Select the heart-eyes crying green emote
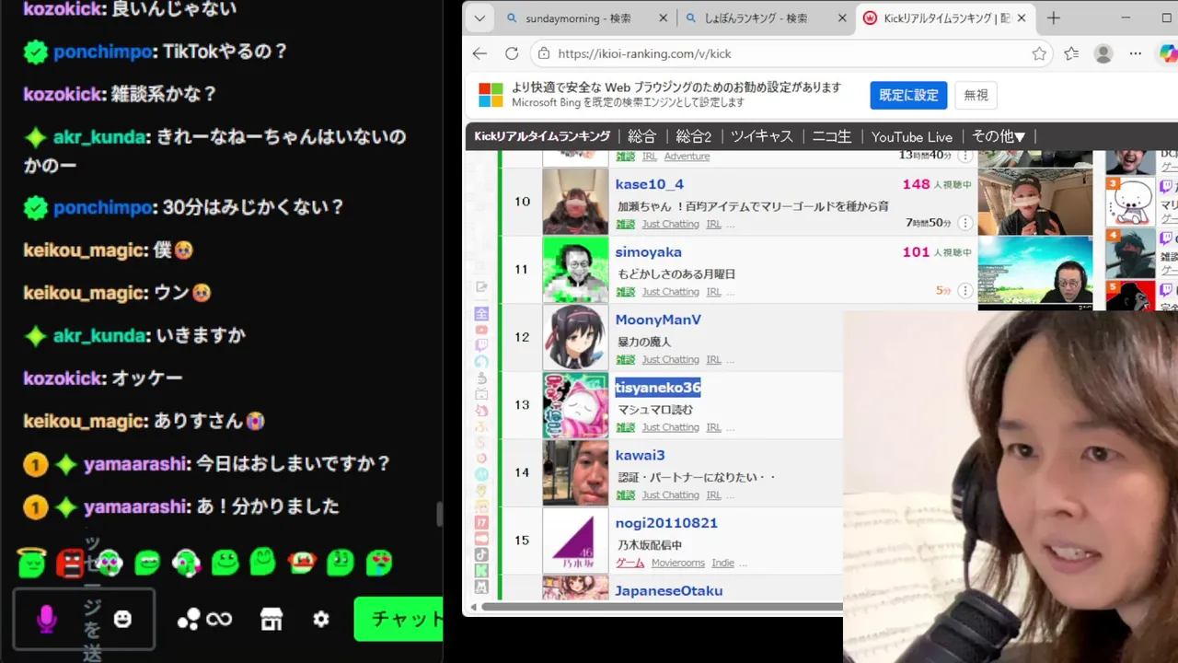The width and height of the screenshot is (1178, 663). click(378, 562)
